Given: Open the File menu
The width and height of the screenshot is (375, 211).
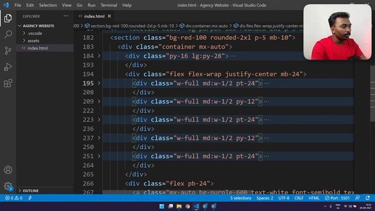Looking at the screenshot, I should click(18, 5).
